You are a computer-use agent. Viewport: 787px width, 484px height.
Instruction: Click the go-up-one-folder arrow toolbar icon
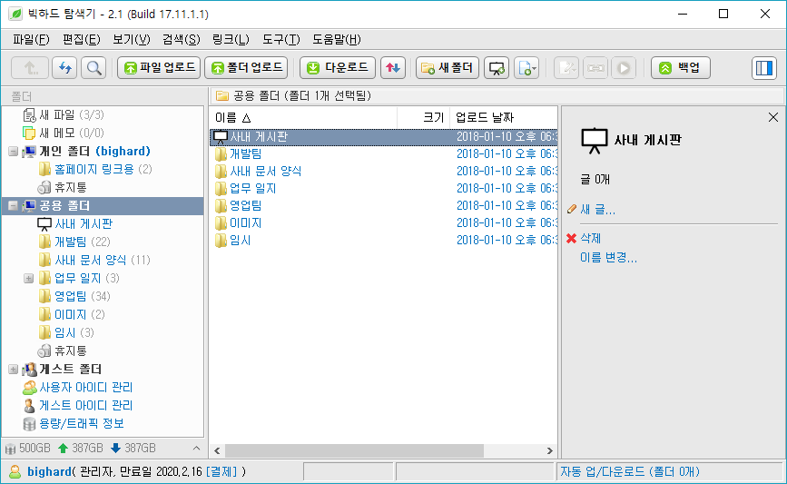click(x=30, y=68)
